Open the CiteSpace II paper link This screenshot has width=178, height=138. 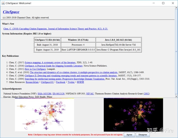71,76
